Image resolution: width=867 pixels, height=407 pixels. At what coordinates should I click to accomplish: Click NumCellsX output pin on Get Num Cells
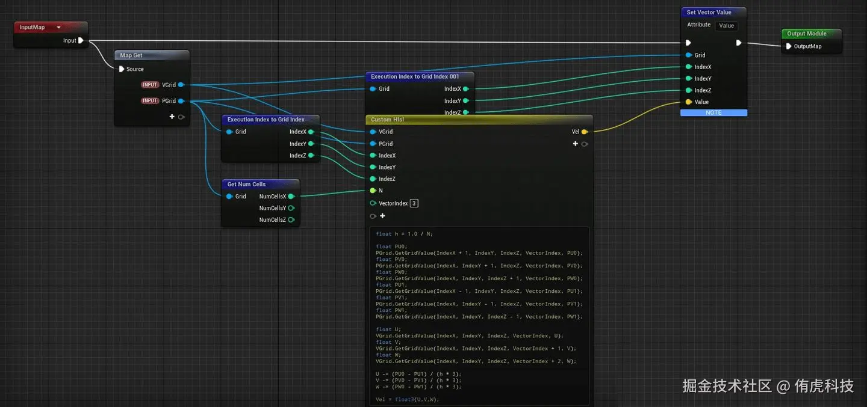point(291,197)
